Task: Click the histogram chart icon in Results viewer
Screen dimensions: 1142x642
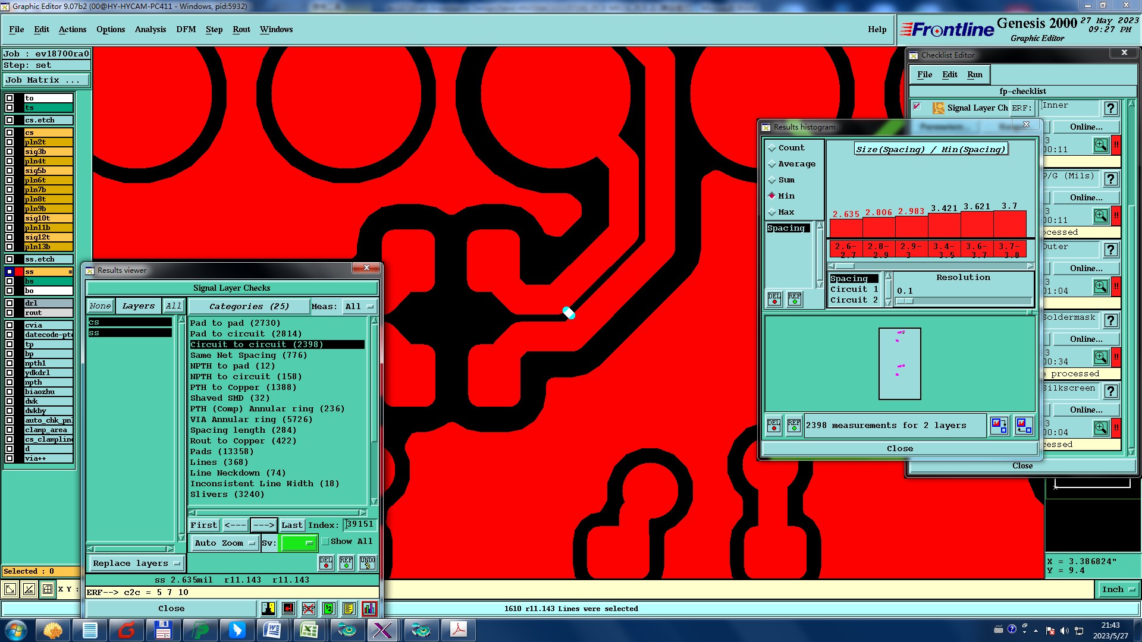Action: (369, 608)
